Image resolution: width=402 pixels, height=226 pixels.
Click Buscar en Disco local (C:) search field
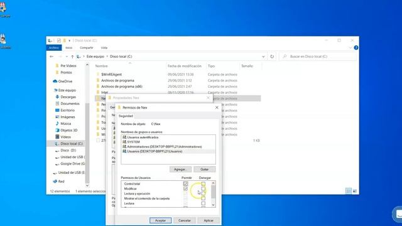[318, 56]
